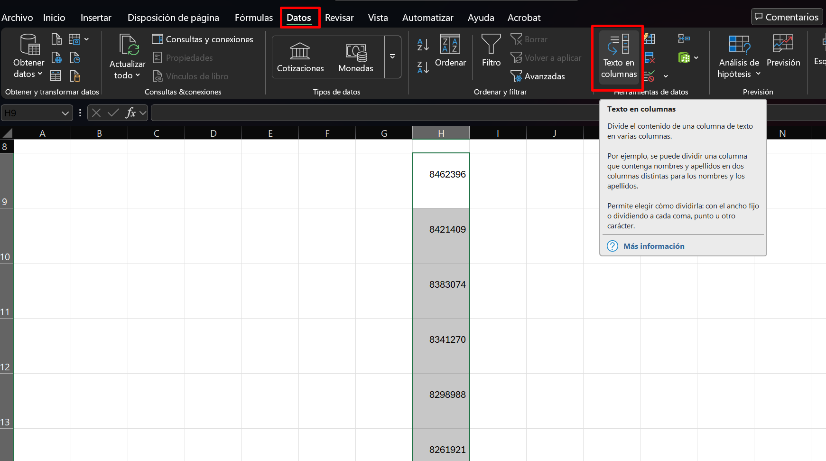Switch to the Fórmulas tab
This screenshot has width=826, height=461.
coord(254,18)
